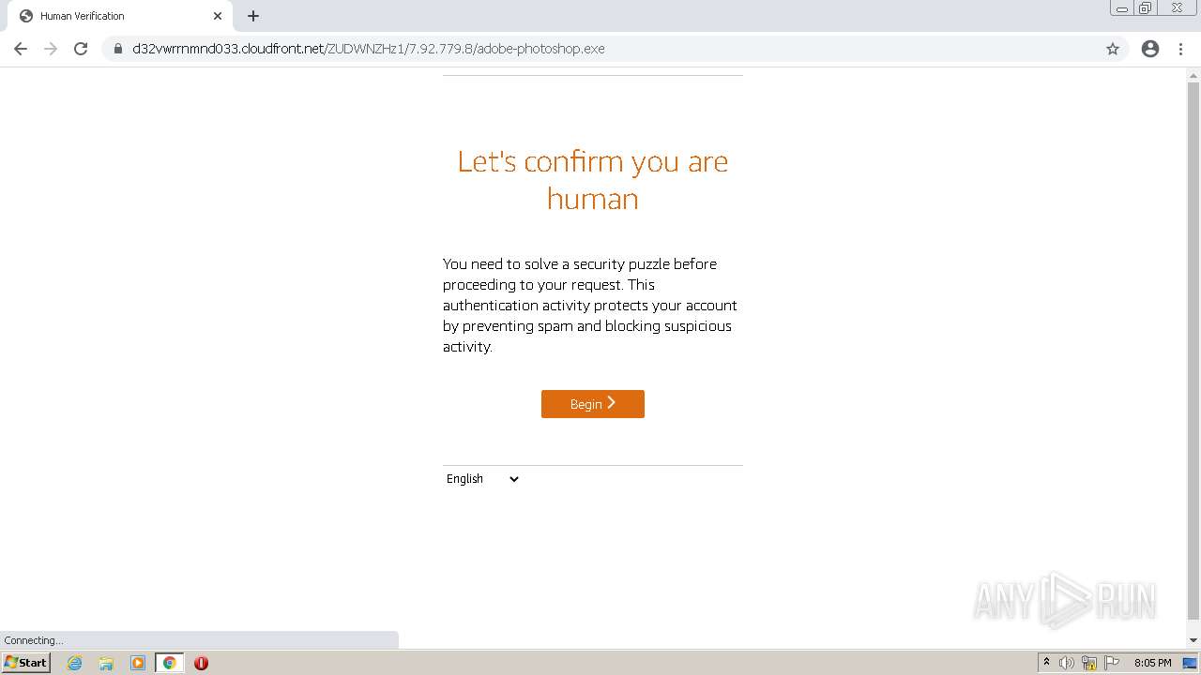Click the vertical scrollbar thumb
The height and width of the screenshot is (675, 1201).
(1193, 351)
